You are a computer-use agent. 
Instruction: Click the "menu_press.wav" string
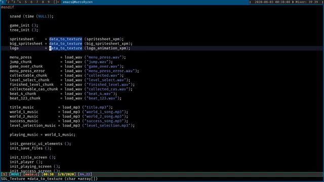point(104,57)
